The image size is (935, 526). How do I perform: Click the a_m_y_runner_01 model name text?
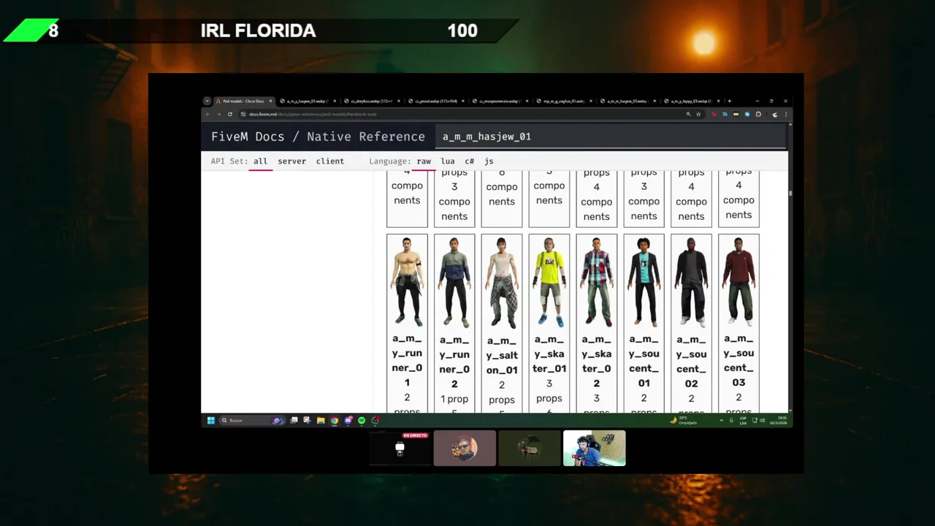coord(407,361)
